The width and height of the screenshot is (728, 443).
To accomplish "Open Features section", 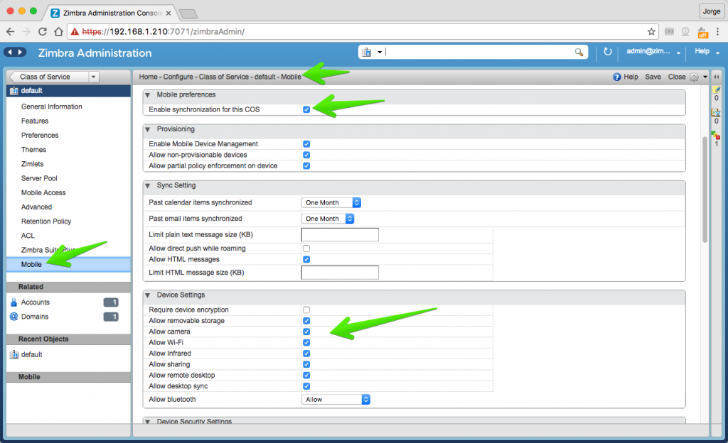I will coord(35,121).
